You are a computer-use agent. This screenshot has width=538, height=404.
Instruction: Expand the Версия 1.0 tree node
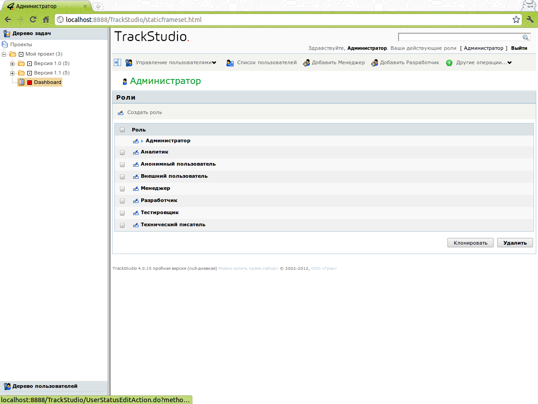[x=13, y=64]
